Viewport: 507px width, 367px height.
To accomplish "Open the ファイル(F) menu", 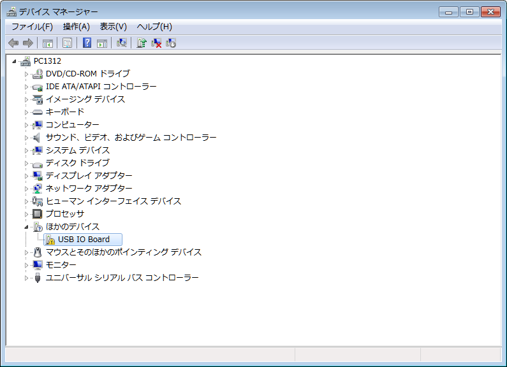I will pyautogui.click(x=32, y=27).
